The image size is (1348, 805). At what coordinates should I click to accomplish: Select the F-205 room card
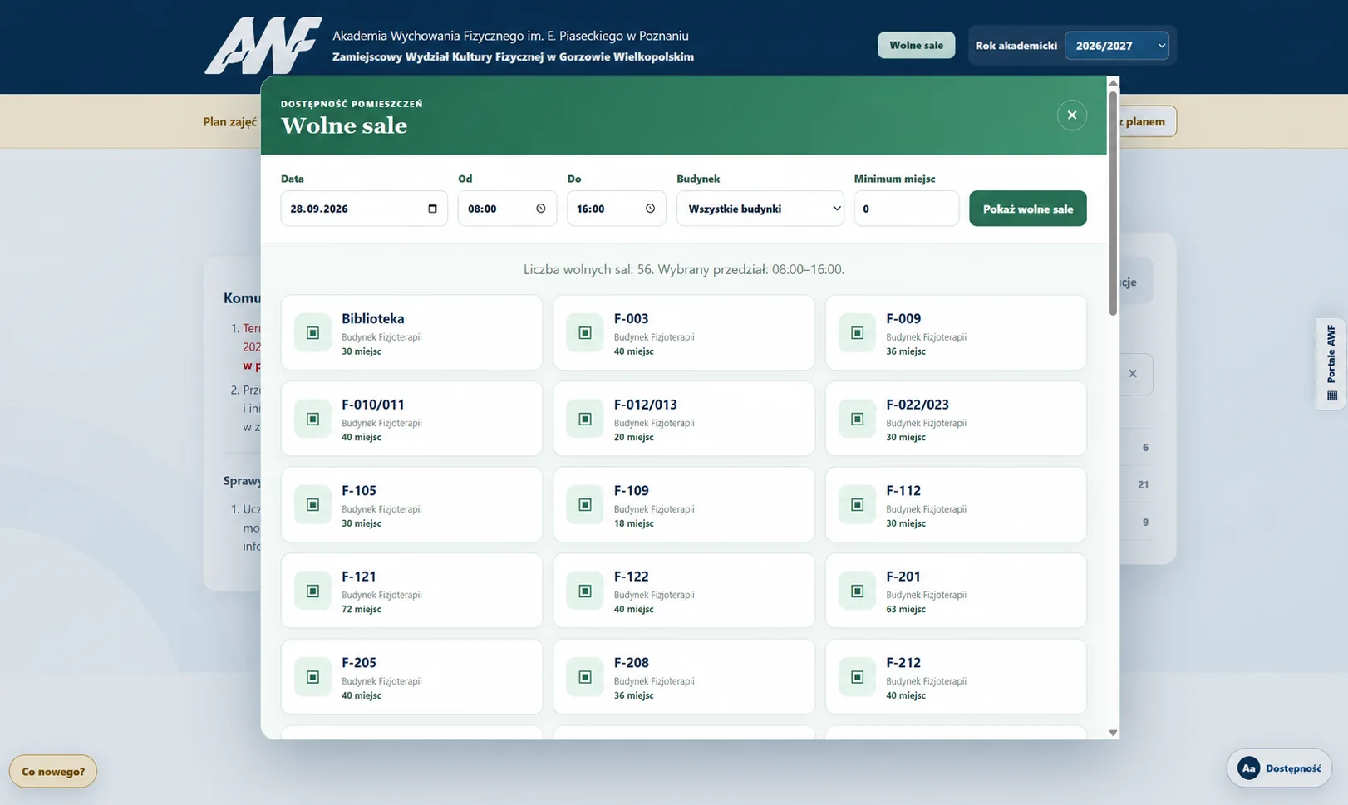(x=411, y=677)
